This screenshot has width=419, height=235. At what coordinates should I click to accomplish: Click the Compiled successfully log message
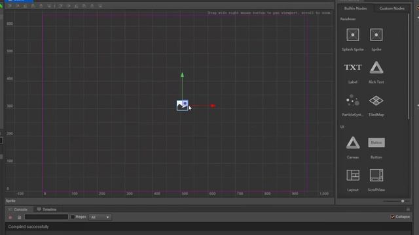[x=28, y=227]
